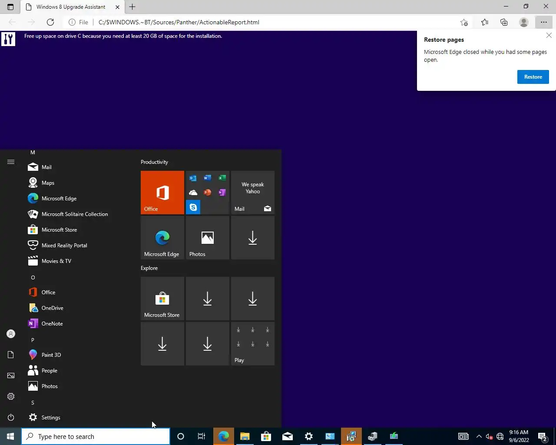Open the Photos tile
This screenshot has height=445, width=556.
208,238
